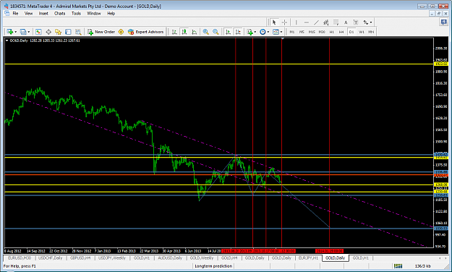Expand the Profiles dropdown arrow

point(28,32)
